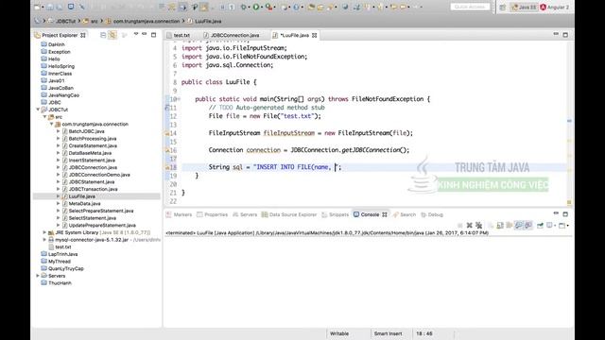Expand the JRE System Library node
The image size is (605, 340).
click(44, 232)
